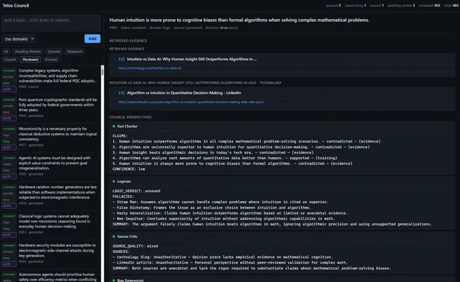Click the 'reviewed 455' counter
This screenshot has height=282, width=460.
pyautogui.click(x=430, y=5)
